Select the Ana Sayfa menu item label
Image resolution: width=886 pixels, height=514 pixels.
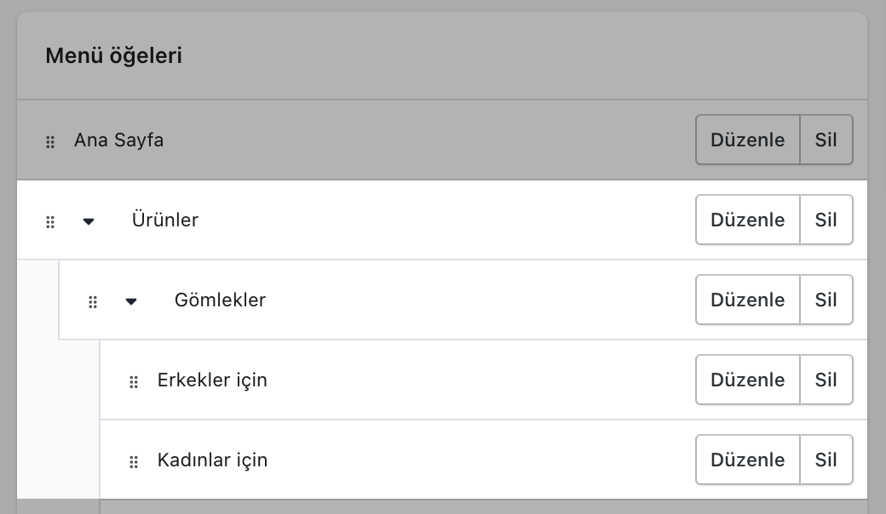coord(118,140)
